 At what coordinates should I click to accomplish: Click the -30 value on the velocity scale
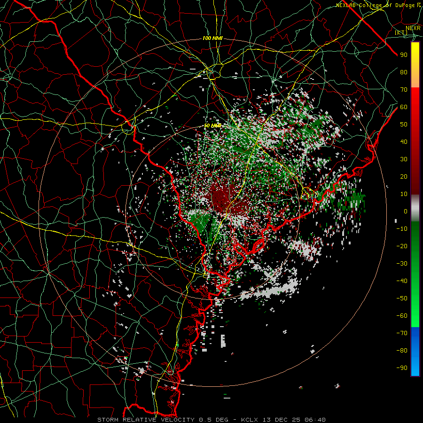pos(402,264)
